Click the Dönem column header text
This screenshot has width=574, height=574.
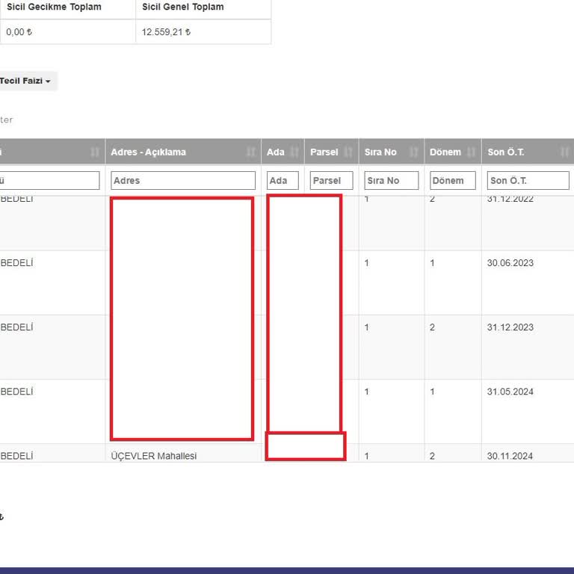pos(445,152)
